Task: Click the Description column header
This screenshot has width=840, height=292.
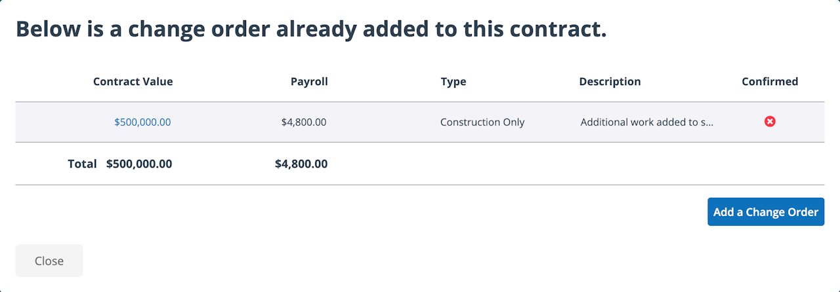Action: click(x=610, y=82)
